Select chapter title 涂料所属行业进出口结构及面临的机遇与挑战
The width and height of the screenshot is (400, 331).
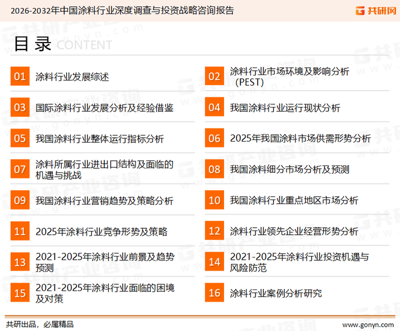[105, 170]
